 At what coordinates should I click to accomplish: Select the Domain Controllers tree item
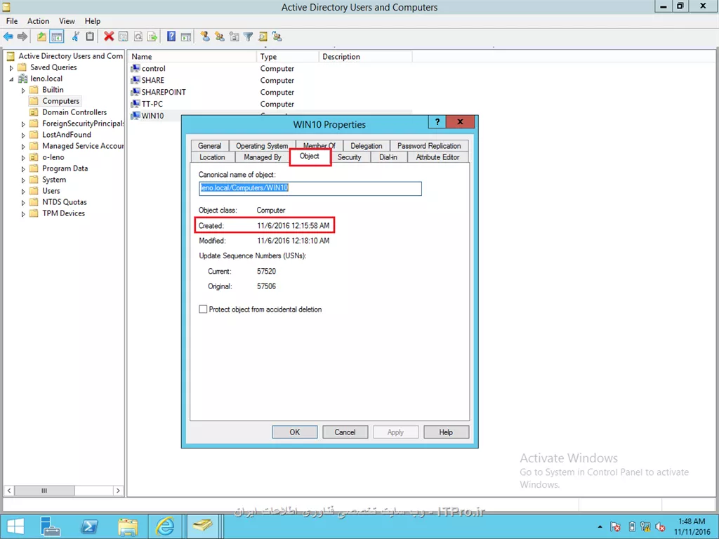tap(74, 112)
